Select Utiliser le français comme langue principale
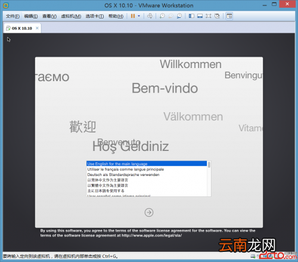The width and height of the screenshot is (298, 262). pos(147,169)
